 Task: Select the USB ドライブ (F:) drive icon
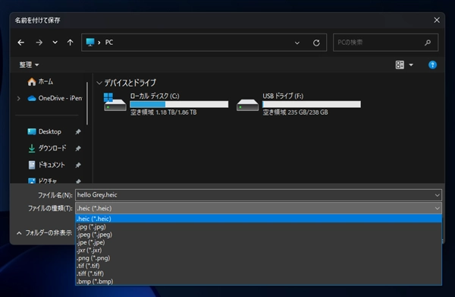click(x=247, y=105)
